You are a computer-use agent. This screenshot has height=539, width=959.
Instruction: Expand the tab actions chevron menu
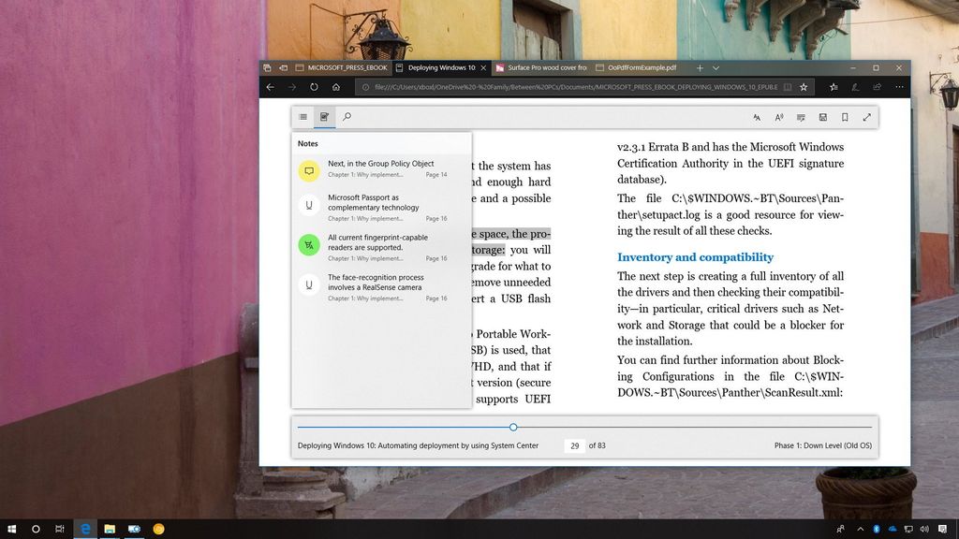pos(715,67)
